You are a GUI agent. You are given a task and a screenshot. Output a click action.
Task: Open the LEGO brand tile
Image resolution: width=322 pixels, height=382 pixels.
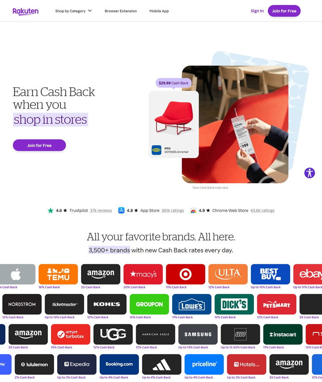[240, 334]
